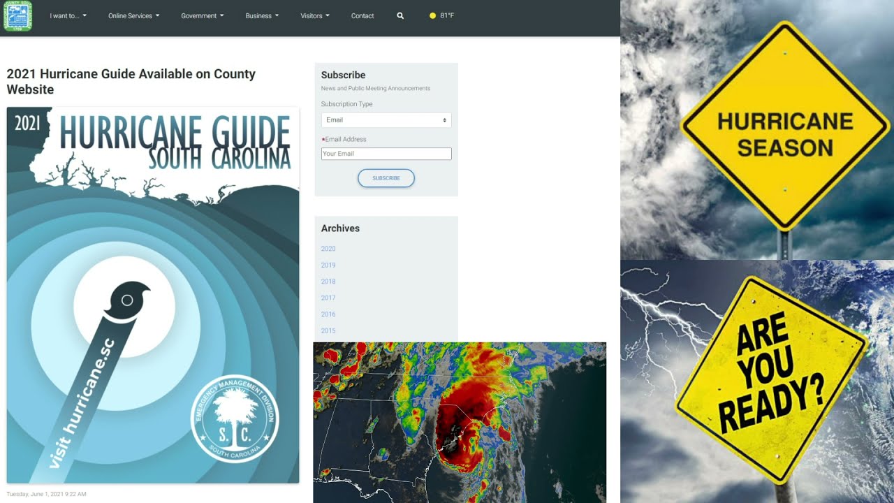Open the search magnifier icon
The height and width of the screenshot is (503, 894).
400,15
